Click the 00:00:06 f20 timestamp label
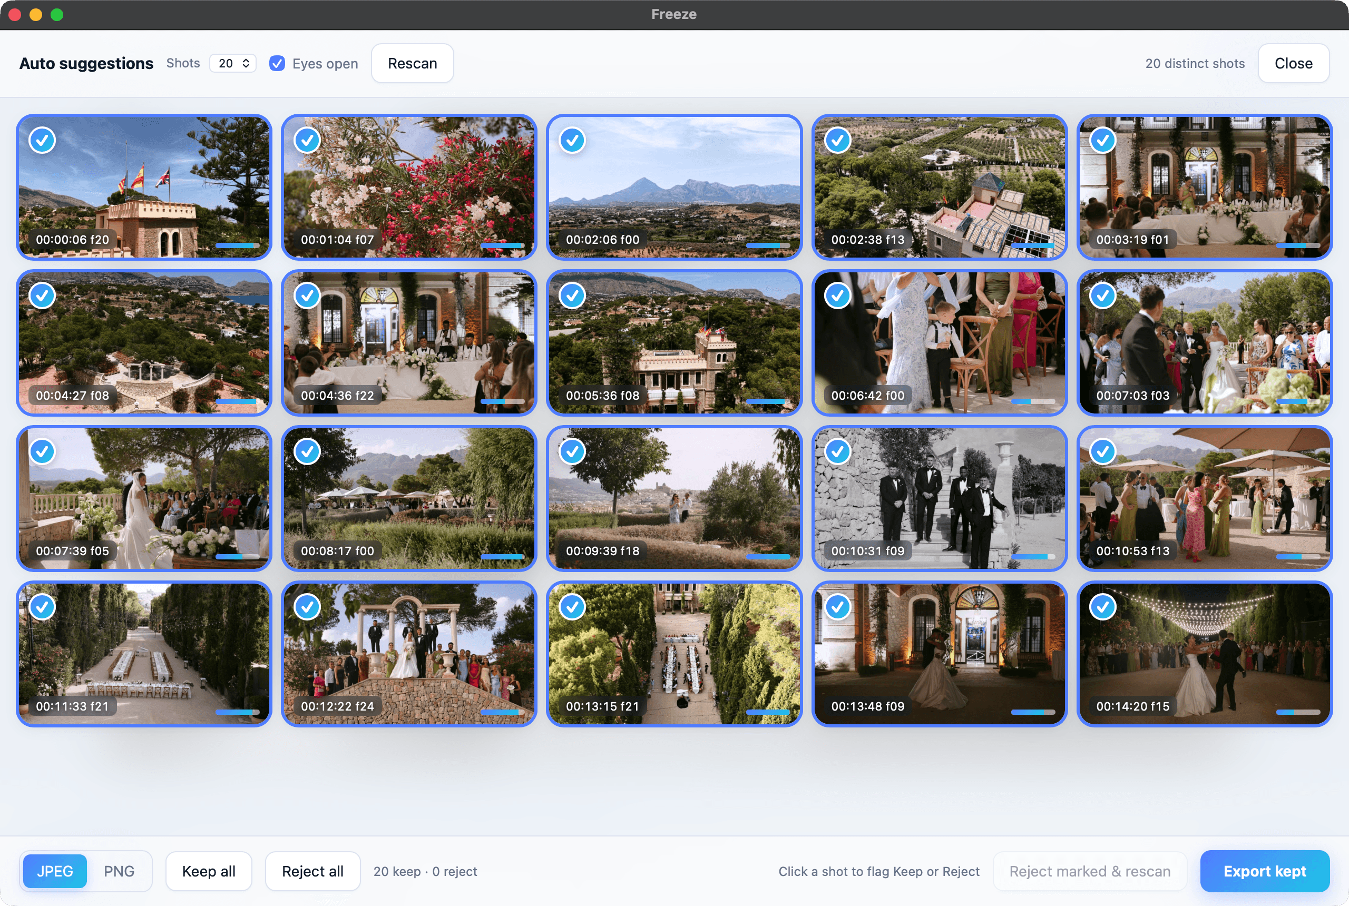The image size is (1349, 906). pos(72,240)
